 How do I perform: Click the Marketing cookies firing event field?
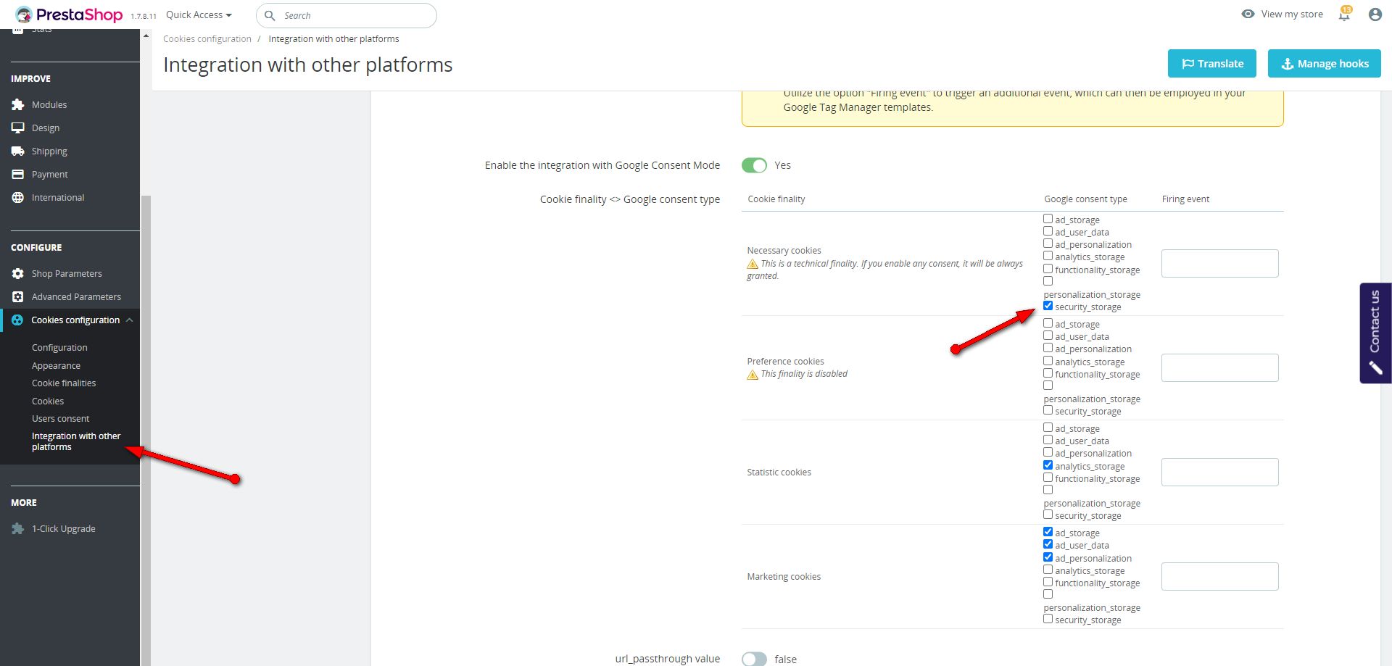(1219, 577)
